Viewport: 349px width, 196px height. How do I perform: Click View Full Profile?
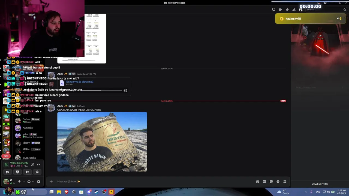point(320,184)
